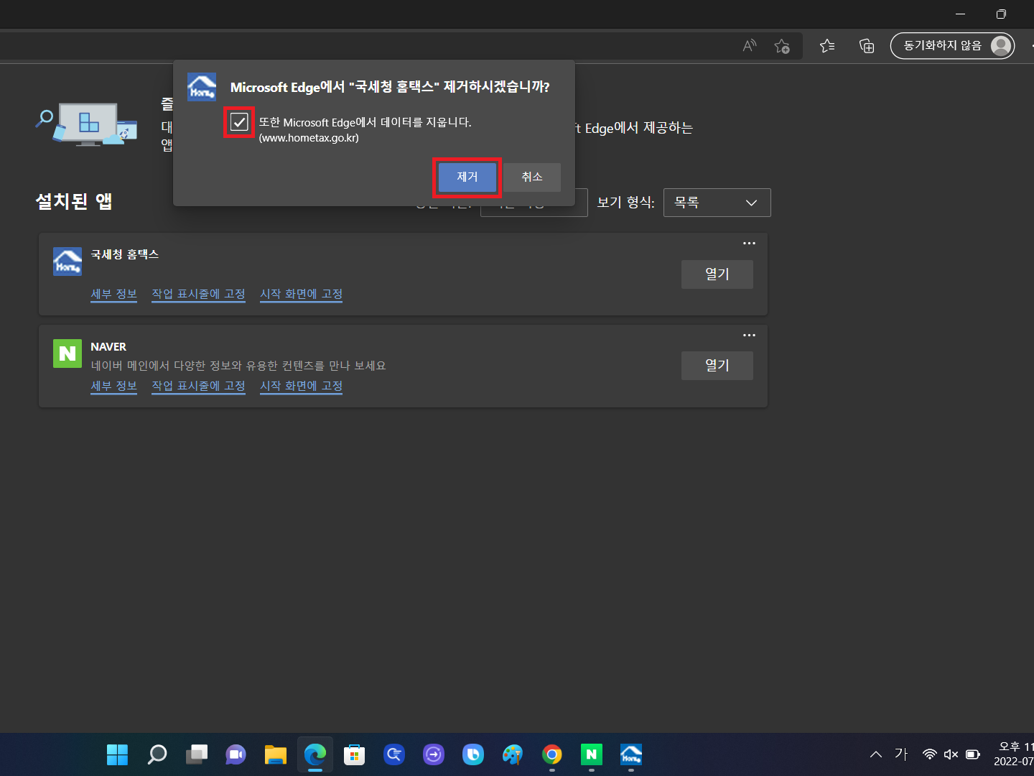This screenshot has width=1034, height=776.
Task: Pin NAVER to start screen link
Action: (x=301, y=386)
